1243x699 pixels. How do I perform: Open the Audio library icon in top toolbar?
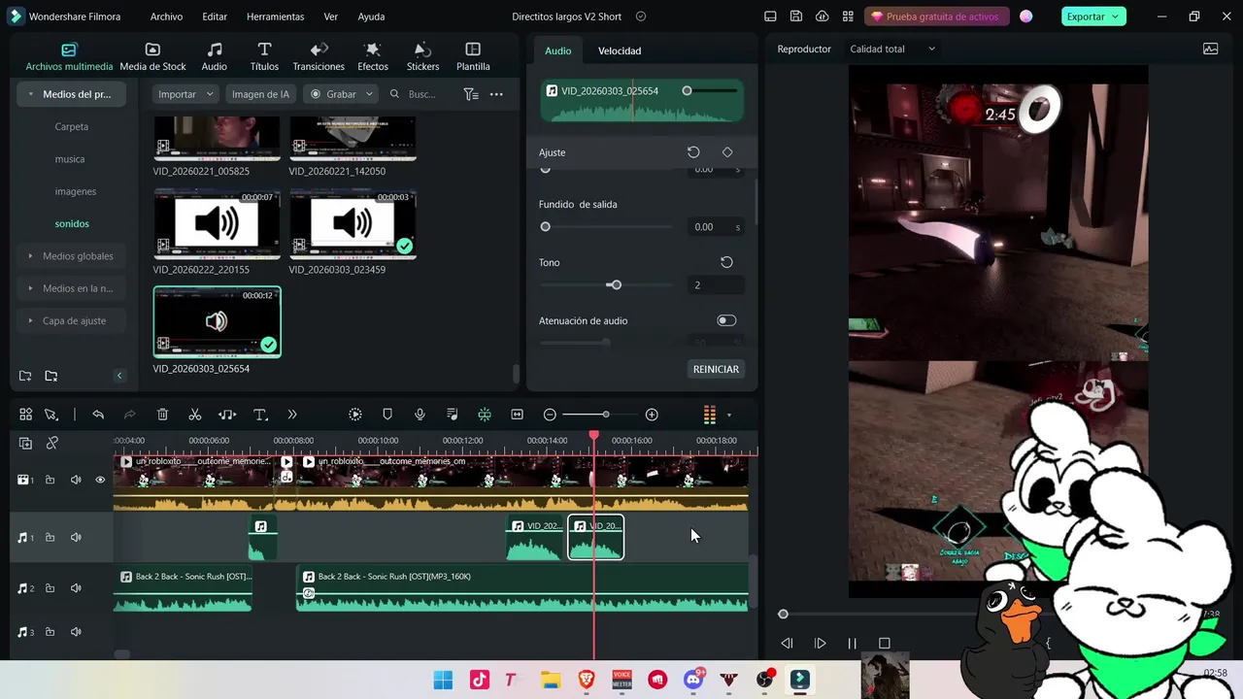click(214, 57)
